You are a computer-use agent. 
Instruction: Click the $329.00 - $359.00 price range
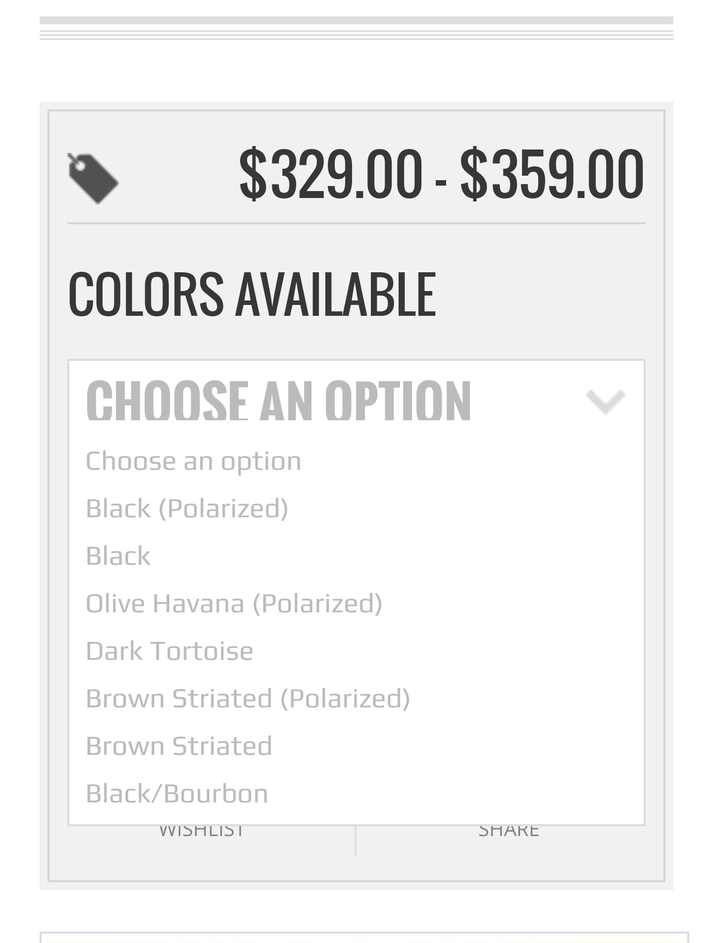[x=442, y=174]
